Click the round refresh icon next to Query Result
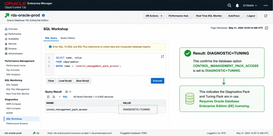Screen dimensions: 273x136 (70, 92)
